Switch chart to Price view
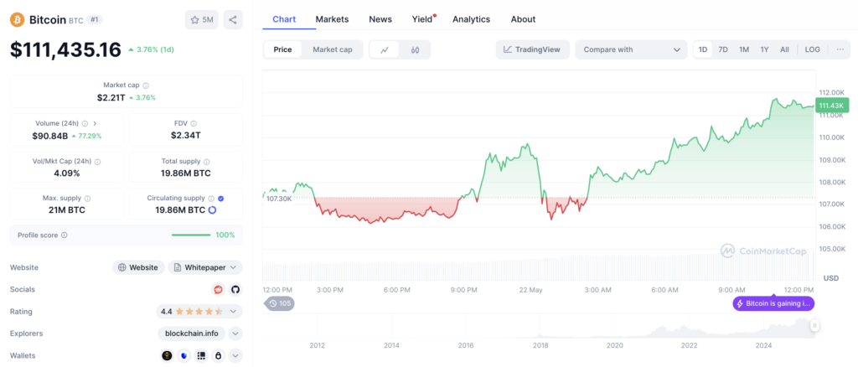 (283, 49)
